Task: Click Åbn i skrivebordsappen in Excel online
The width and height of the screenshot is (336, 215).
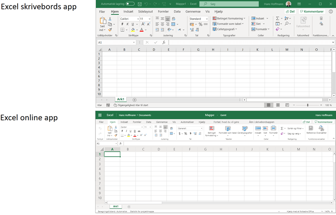Action: (262, 122)
